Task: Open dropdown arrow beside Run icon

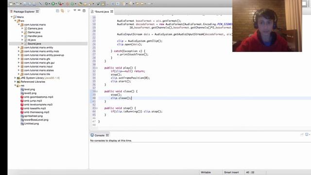Action: tap(56, 4)
